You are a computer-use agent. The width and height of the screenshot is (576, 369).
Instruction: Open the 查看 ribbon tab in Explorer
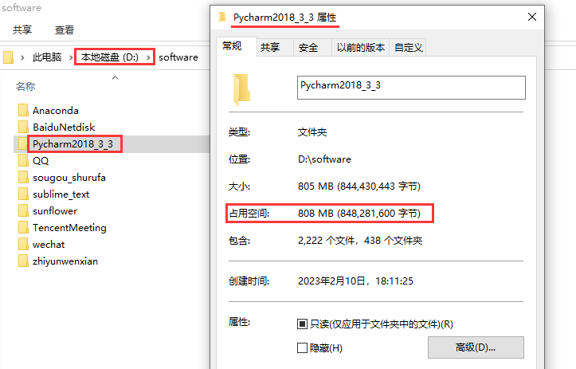click(65, 29)
